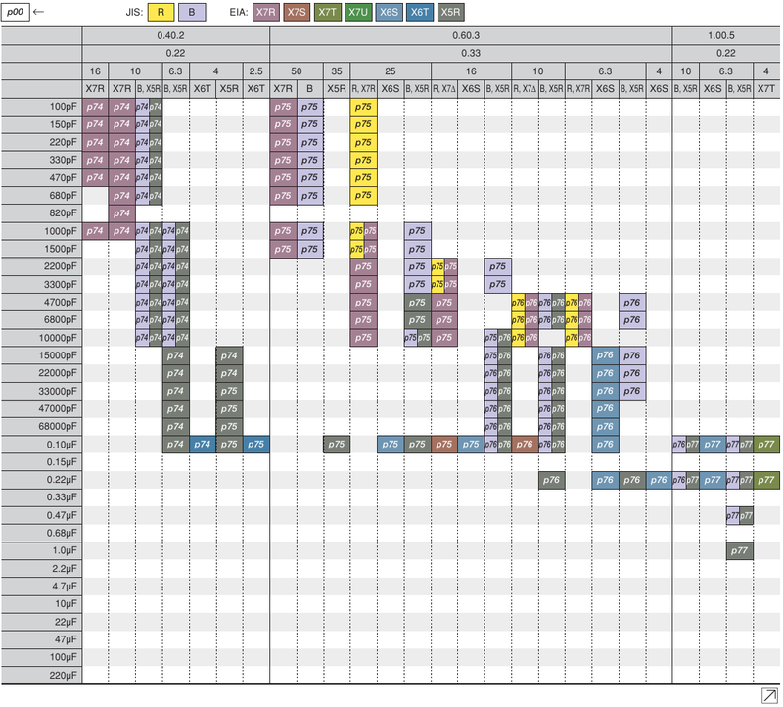Select the X7R swatch in the EIA legend
Viewport: 783px width, 707px height.
pos(265,12)
